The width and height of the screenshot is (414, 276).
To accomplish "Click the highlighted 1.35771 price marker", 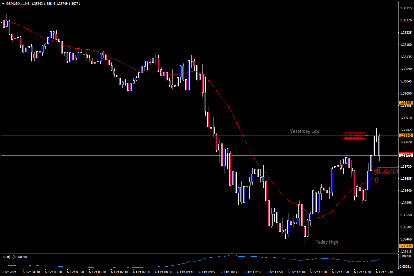I will (x=406, y=156).
